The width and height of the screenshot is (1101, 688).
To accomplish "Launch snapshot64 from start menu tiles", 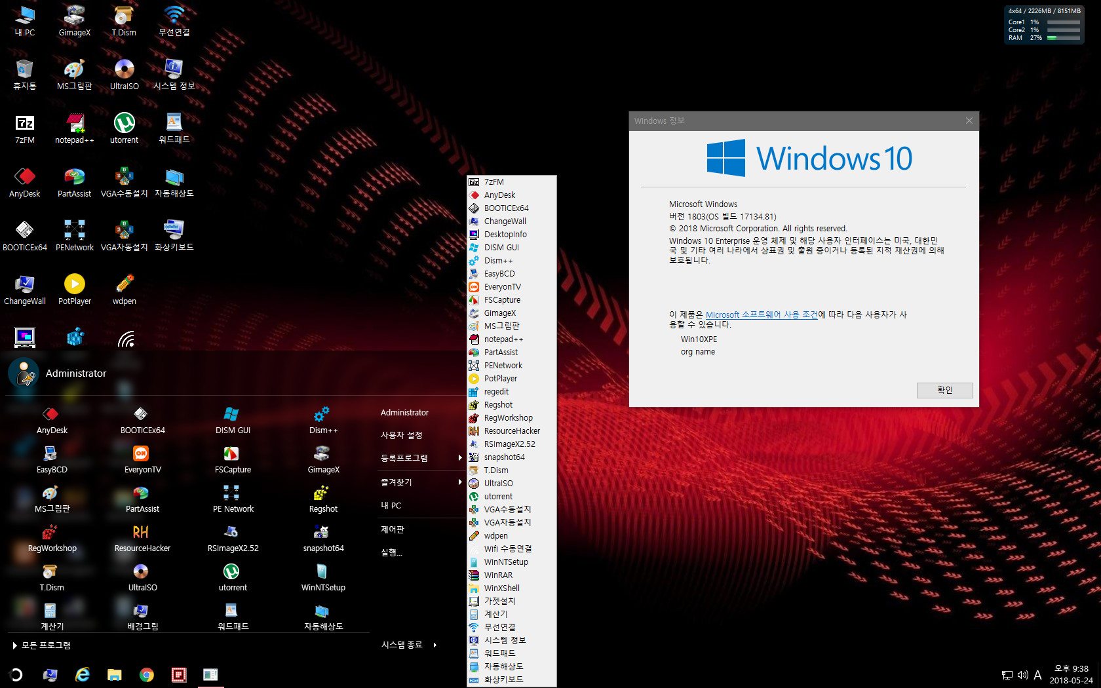I will tap(323, 538).
